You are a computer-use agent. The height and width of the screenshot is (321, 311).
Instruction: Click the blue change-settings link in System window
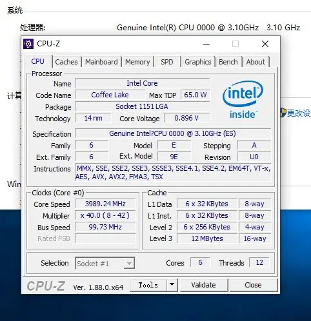coord(299,113)
